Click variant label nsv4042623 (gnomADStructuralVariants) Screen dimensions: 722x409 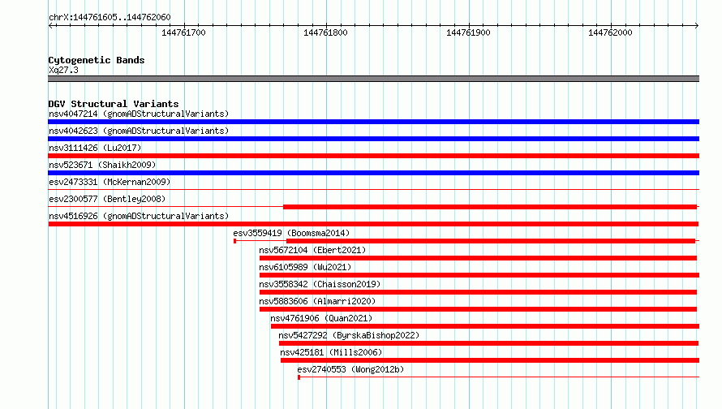(139, 131)
